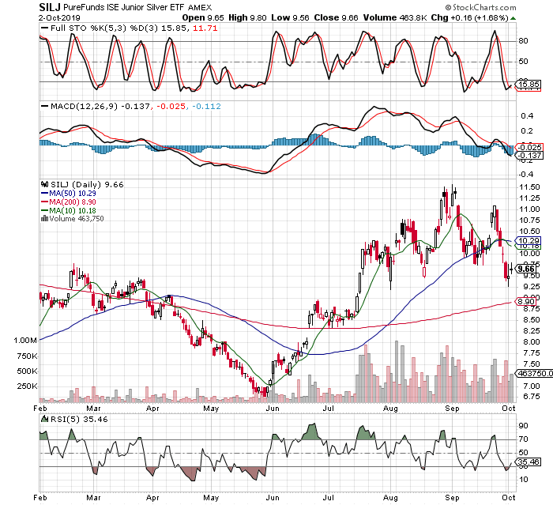The width and height of the screenshot is (553, 505).
Task: Click the green up-triangle beside the change value
Action: tap(513, 18)
